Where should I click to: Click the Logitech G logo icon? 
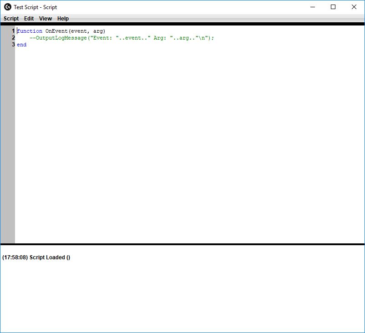coord(7,7)
